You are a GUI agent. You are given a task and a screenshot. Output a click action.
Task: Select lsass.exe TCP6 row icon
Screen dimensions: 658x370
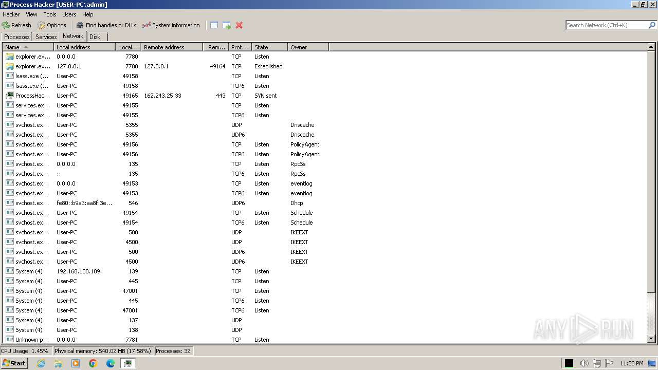[10, 86]
